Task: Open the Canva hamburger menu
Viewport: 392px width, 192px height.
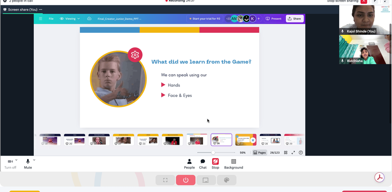Action: [40, 19]
